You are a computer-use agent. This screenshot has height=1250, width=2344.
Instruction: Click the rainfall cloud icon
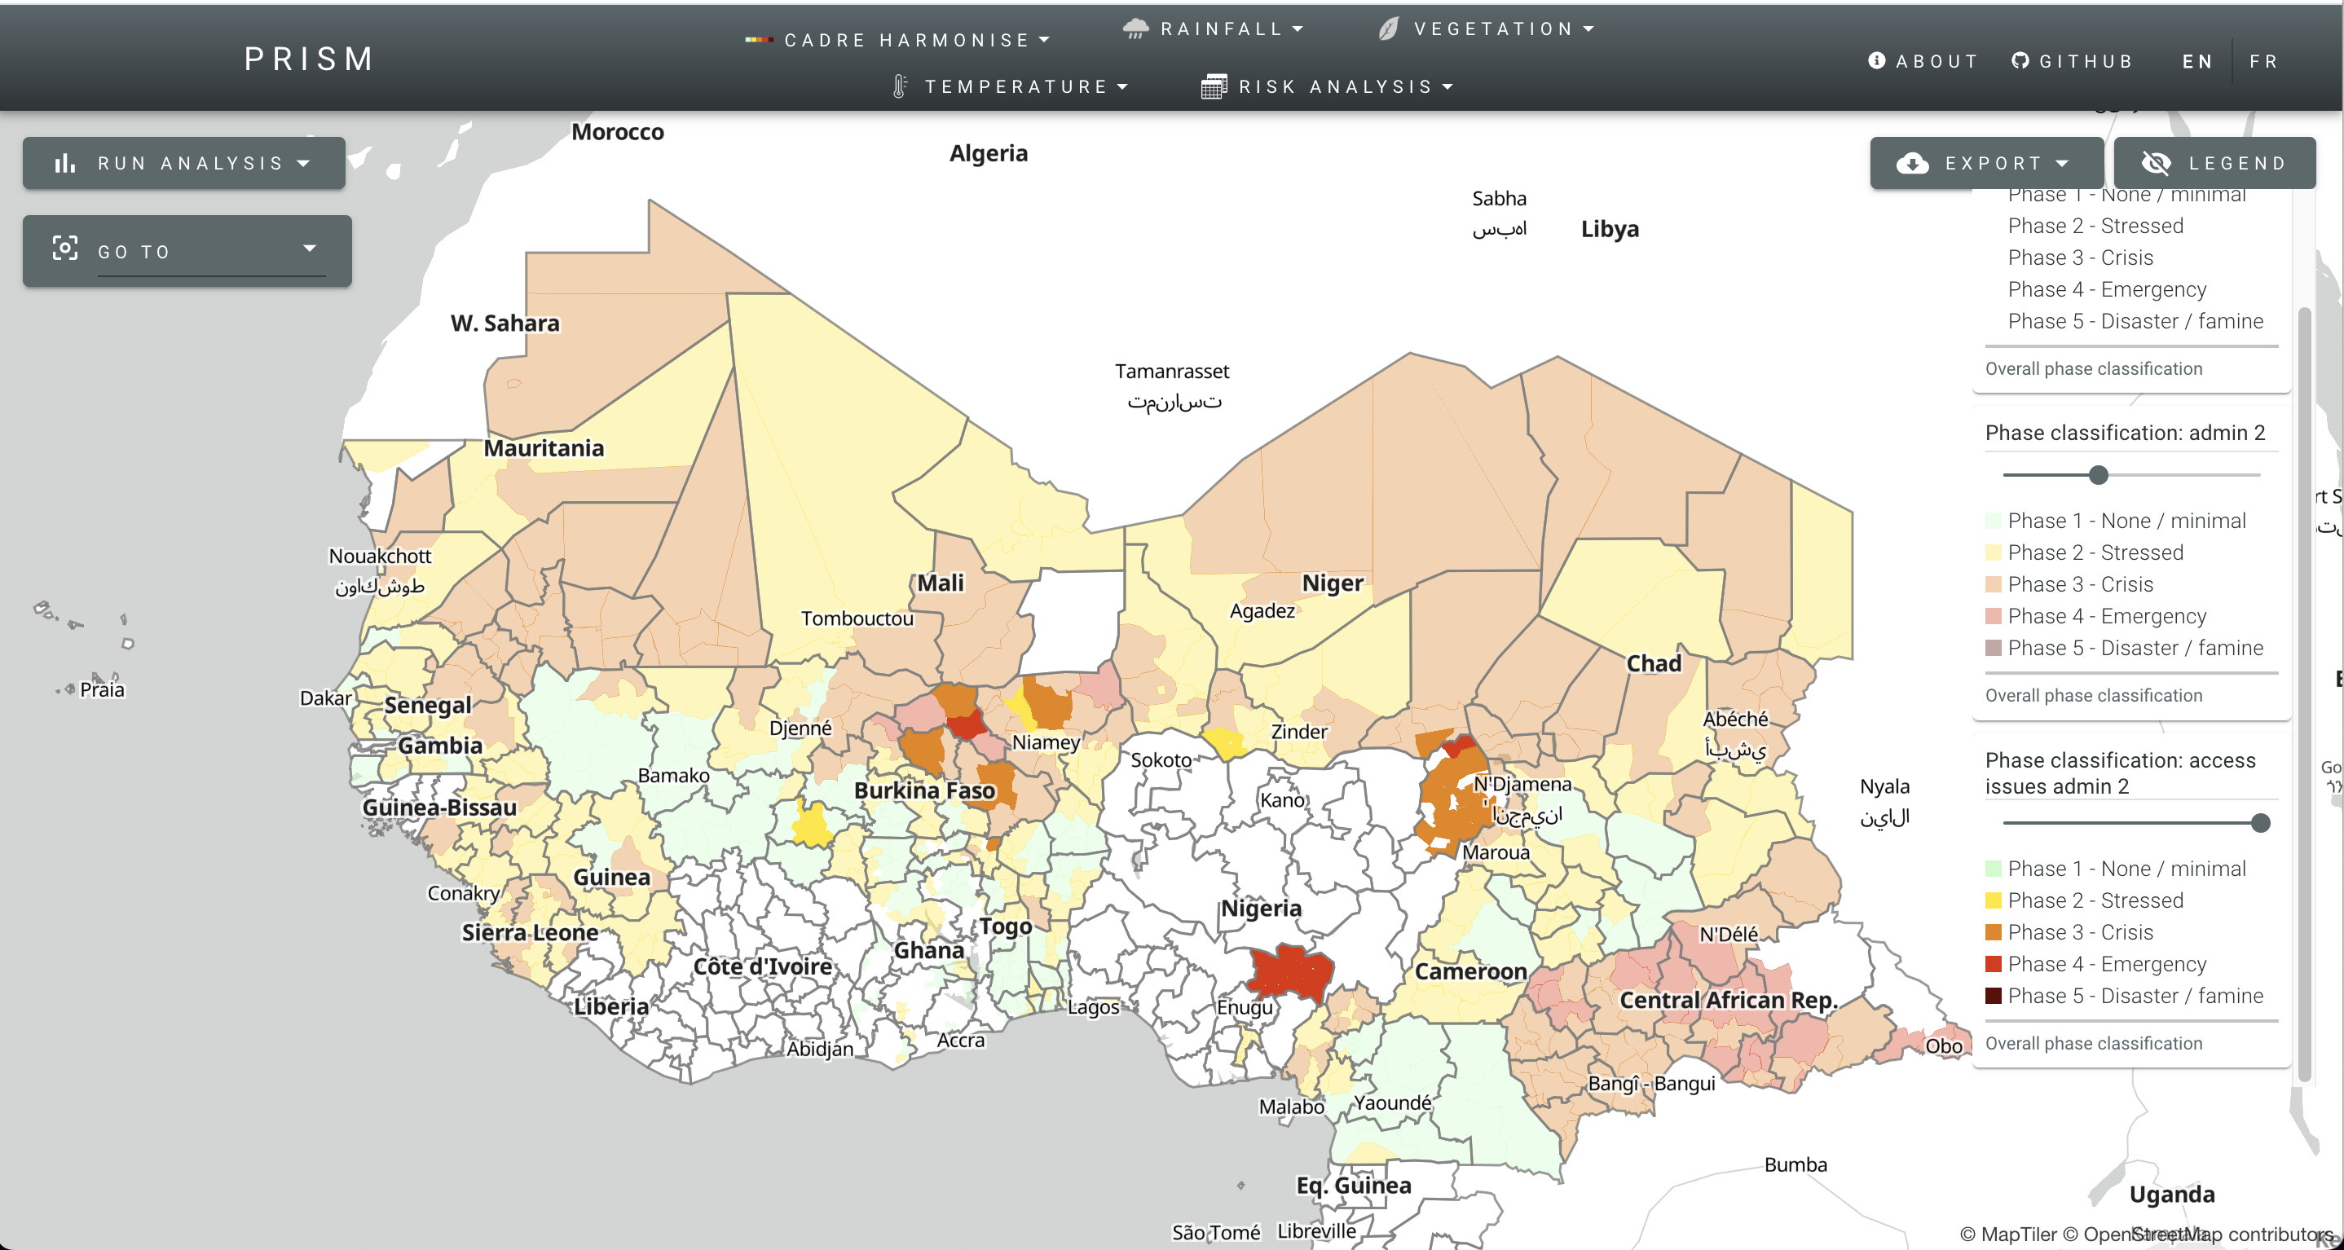click(x=1135, y=29)
